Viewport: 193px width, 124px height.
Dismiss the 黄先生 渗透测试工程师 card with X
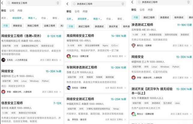[x=191, y=46]
